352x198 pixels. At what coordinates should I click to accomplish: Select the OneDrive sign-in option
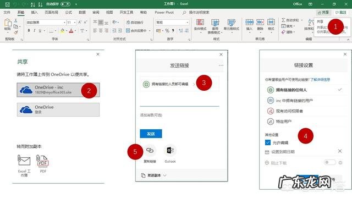(x=58, y=109)
